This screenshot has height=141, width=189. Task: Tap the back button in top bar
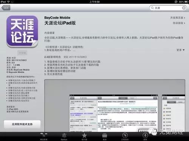tap(6, 8)
